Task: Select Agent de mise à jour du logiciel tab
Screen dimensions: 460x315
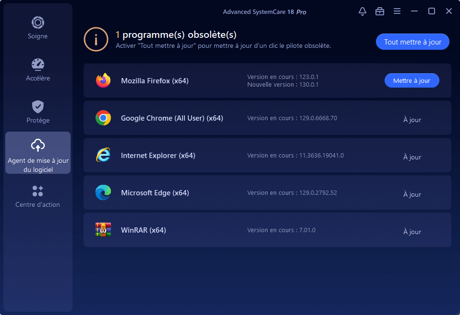Action: (38, 153)
